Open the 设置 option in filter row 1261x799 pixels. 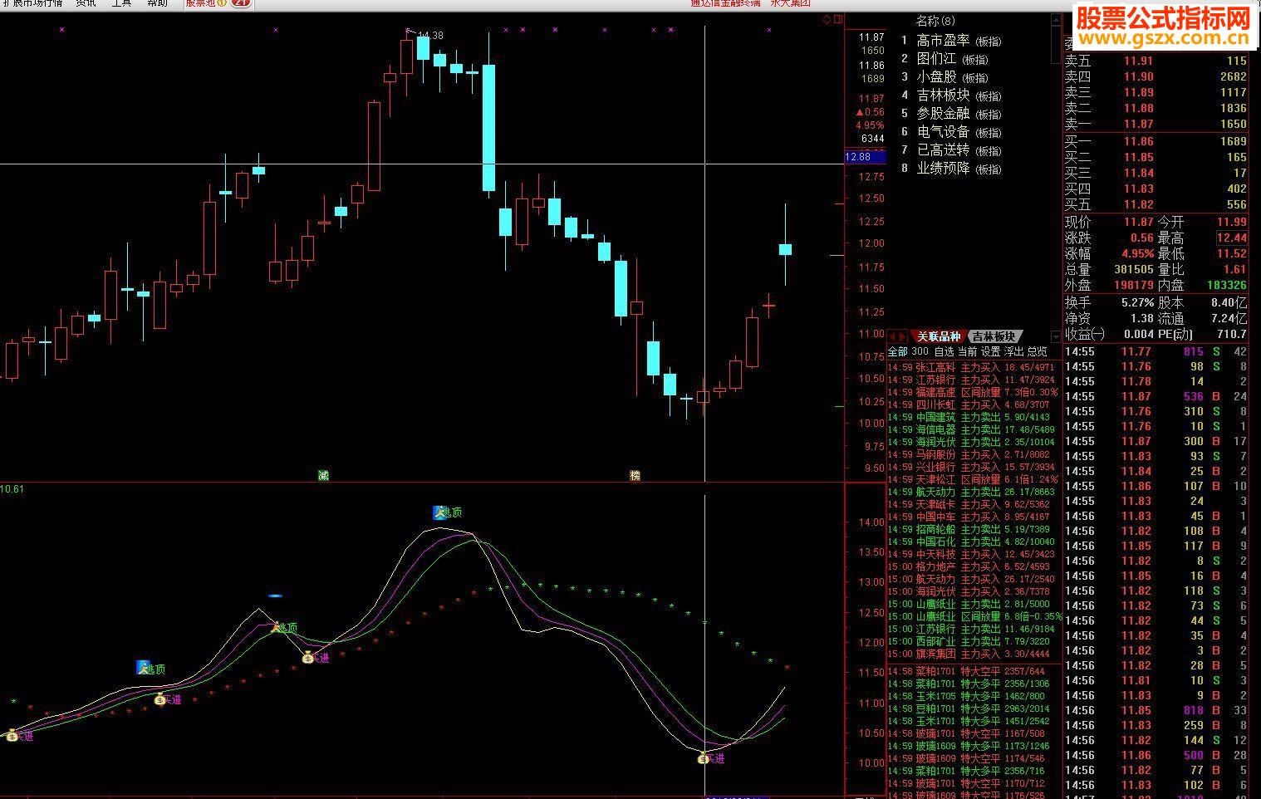(x=990, y=351)
